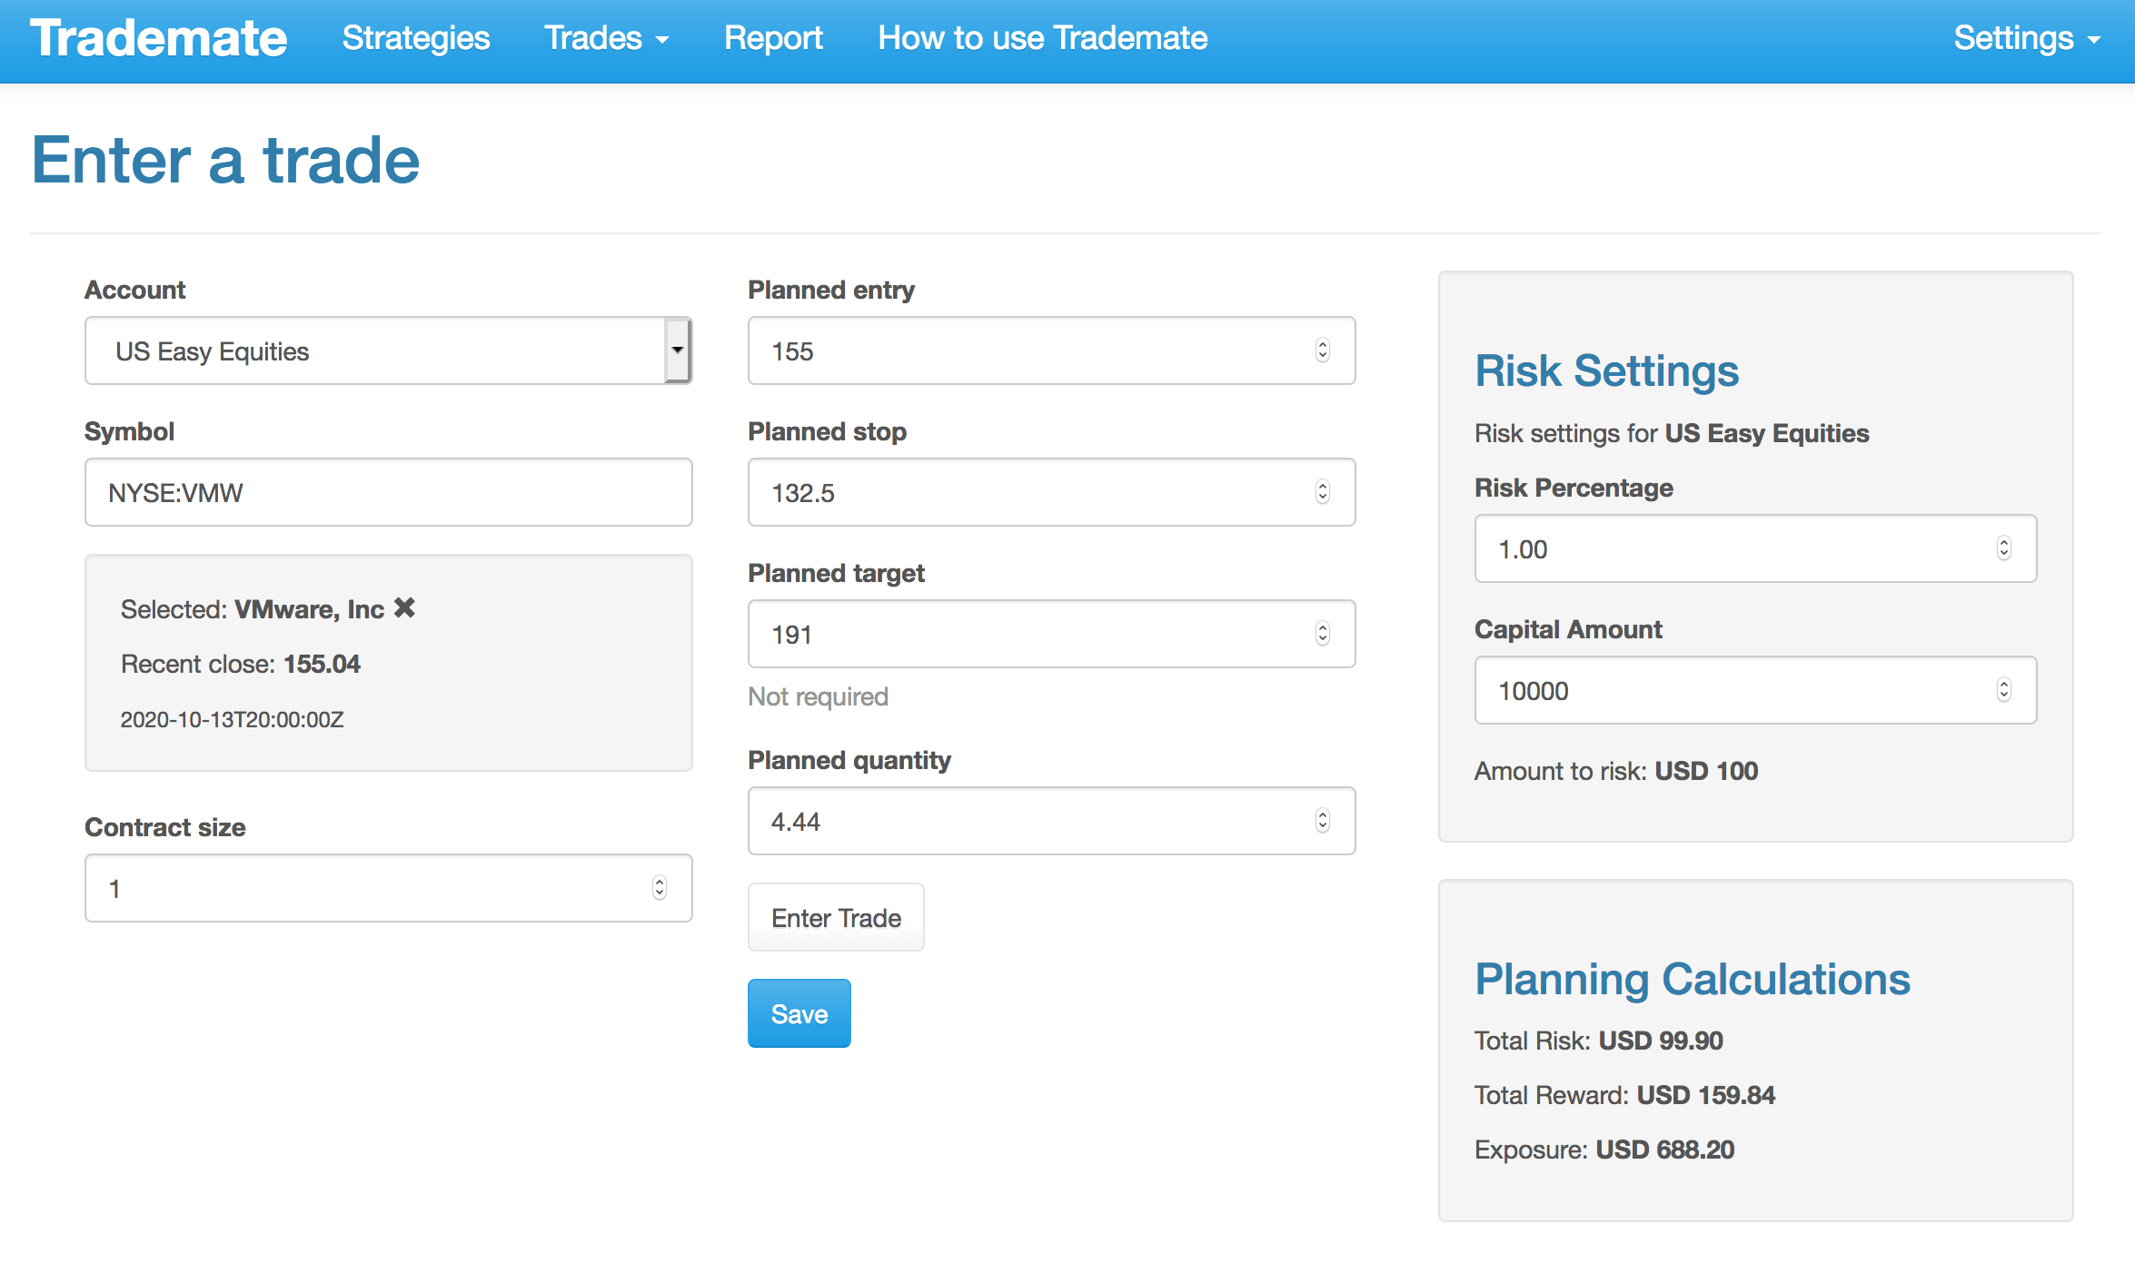The width and height of the screenshot is (2135, 1273).
Task: Use the Planned entry spinner arrows
Action: (1323, 350)
